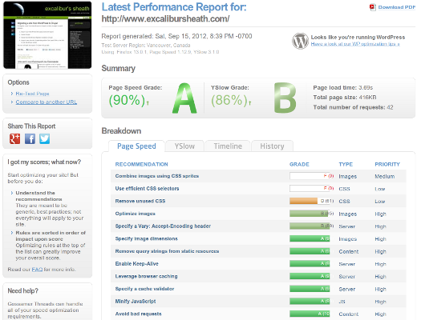Switch to the Page Speed tab
The height and width of the screenshot is (320, 421).
point(136,146)
